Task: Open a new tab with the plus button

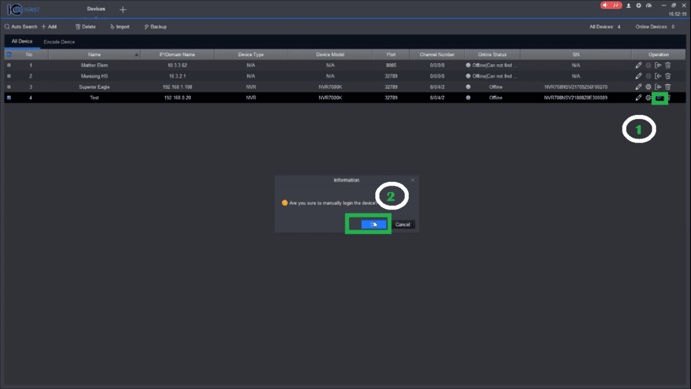Action: [x=122, y=9]
